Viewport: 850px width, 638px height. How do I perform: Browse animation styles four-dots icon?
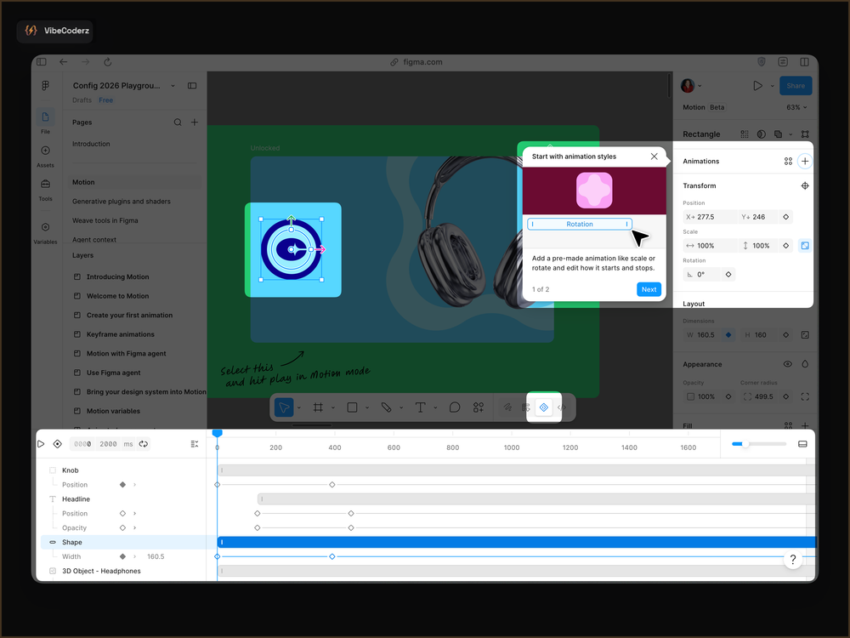click(x=788, y=161)
